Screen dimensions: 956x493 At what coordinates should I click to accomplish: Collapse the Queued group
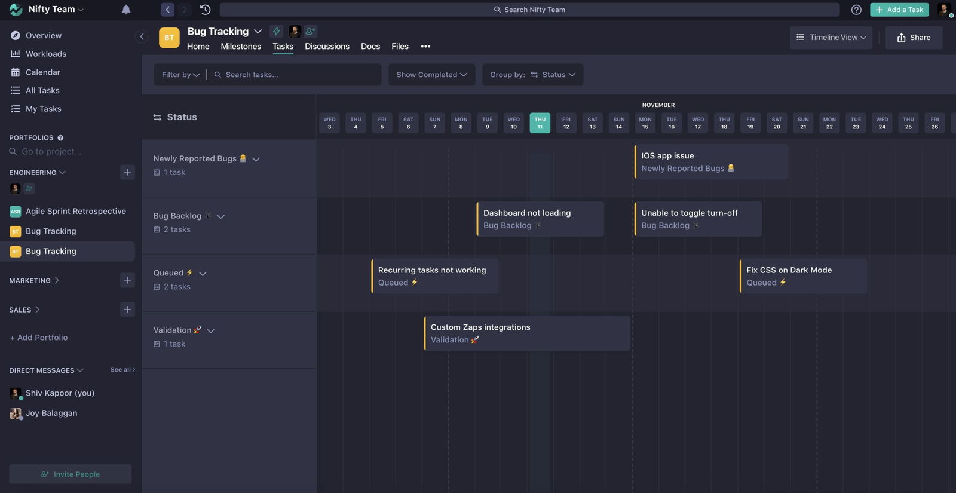click(203, 274)
